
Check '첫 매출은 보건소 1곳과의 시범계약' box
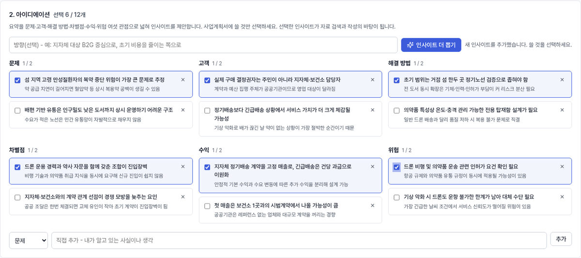(207, 206)
